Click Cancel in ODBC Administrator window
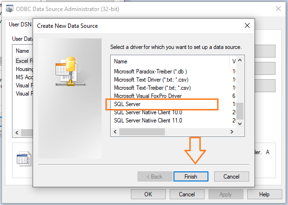Viewport: 288px width, 205px height. [x=187, y=194]
